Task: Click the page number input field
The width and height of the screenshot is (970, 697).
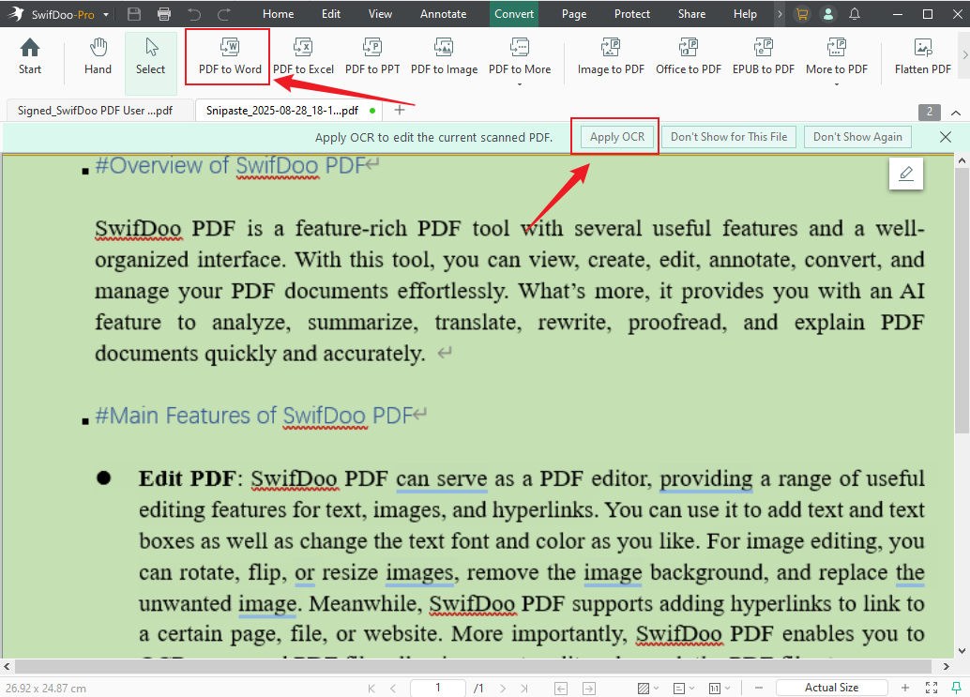Action: pyautogui.click(x=437, y=688)
